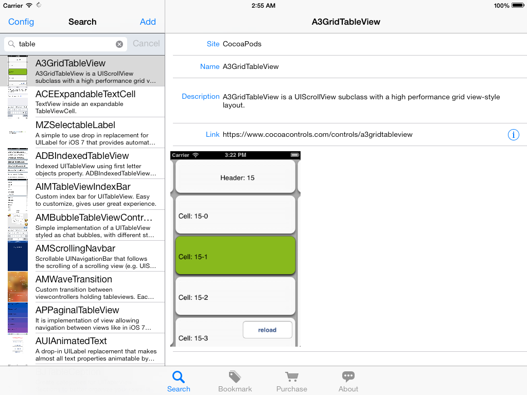Screen dimensions: 527x395
Task: Tap the Name A3GridTableView detail row
Action: click(349, 66)
